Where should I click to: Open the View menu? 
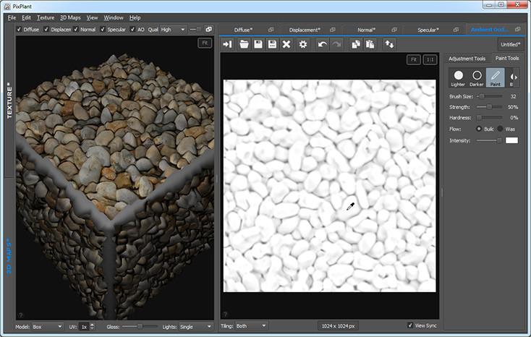(x=92, y=17)
